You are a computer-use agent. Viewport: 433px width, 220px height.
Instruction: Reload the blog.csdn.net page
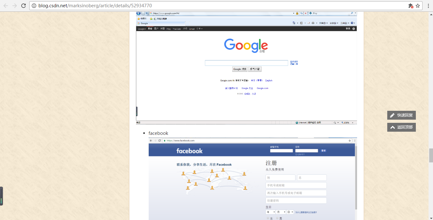[24, 6]
